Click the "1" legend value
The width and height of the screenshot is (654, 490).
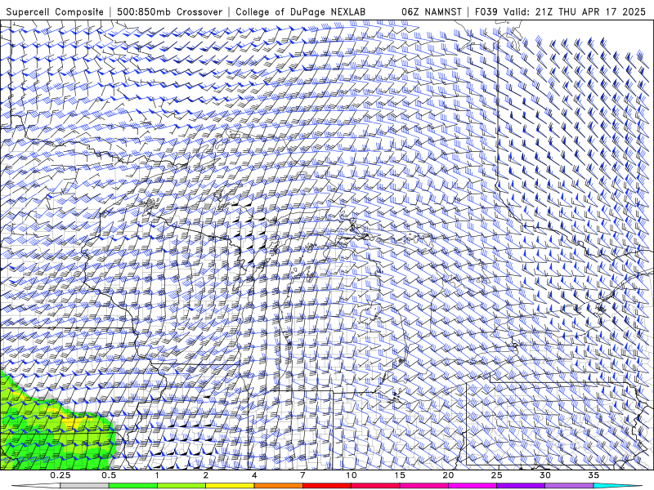[x=157, y=475]
